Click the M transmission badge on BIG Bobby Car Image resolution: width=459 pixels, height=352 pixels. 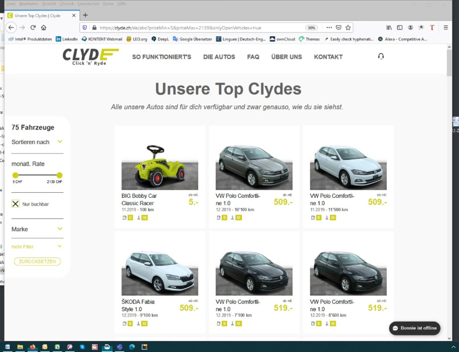tap(145, 217)
